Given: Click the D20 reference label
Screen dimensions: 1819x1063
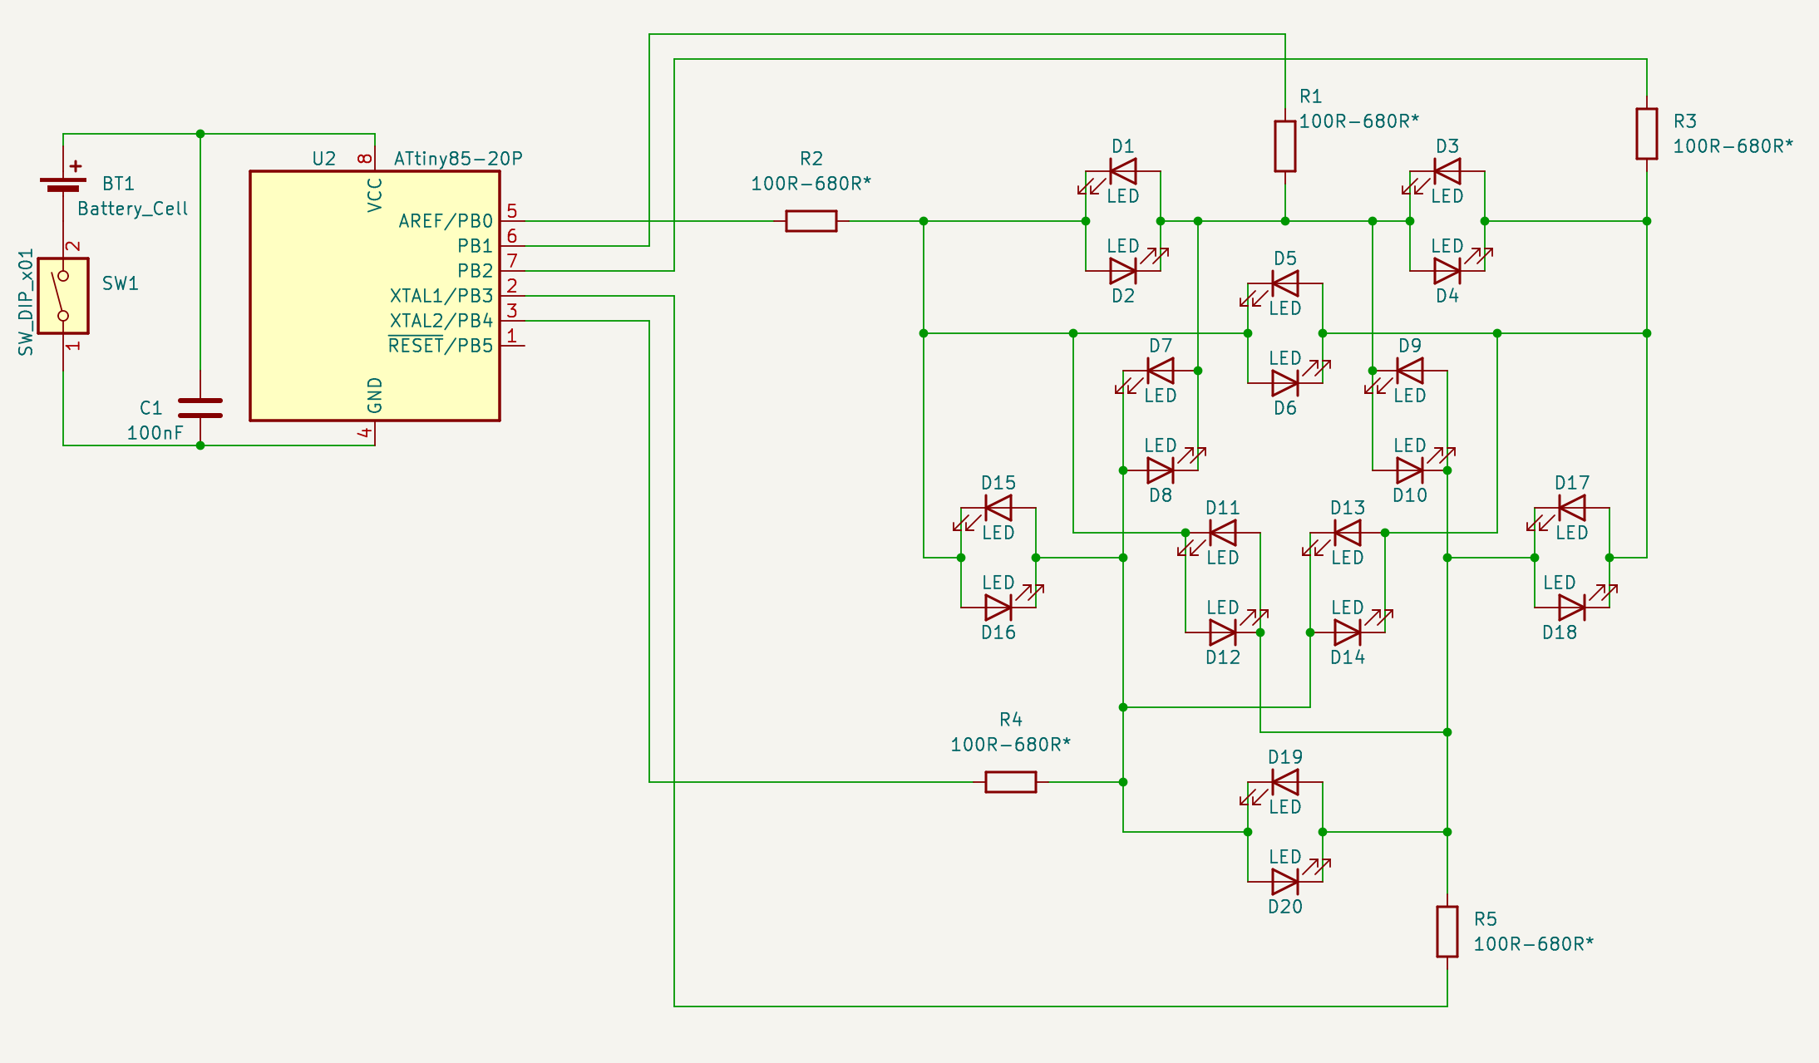Looking at the screenshot, I should (x=1285, y=907).
